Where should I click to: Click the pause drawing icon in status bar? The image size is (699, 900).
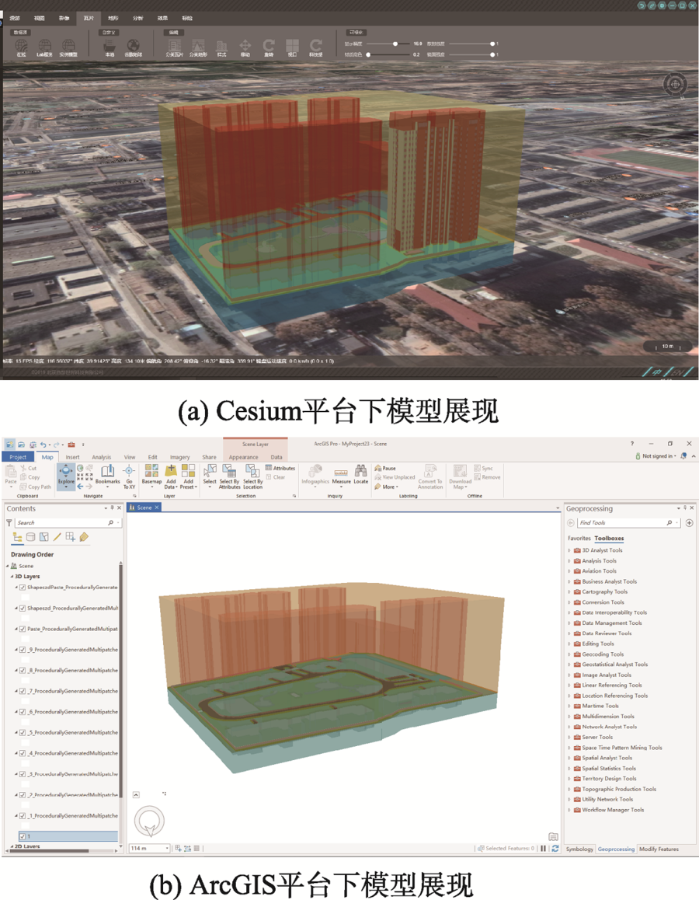(x=543, y=849)
